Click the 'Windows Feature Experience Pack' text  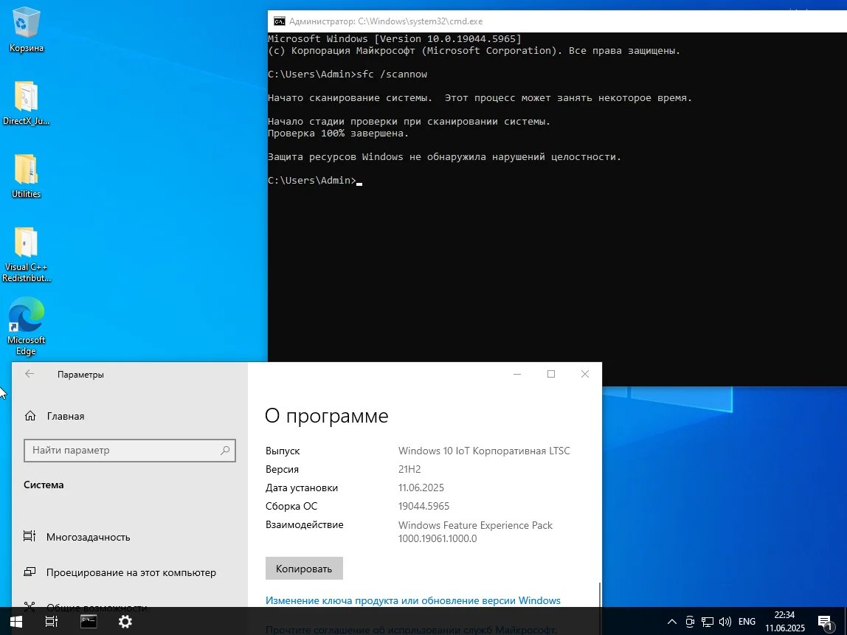pyautogui.click(x=475, y=525)
